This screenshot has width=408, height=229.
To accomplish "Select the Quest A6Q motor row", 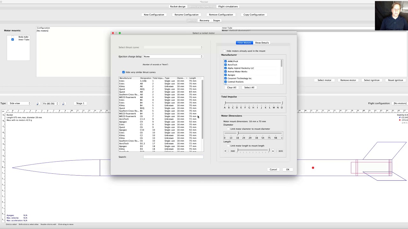I will click(160, 89).
